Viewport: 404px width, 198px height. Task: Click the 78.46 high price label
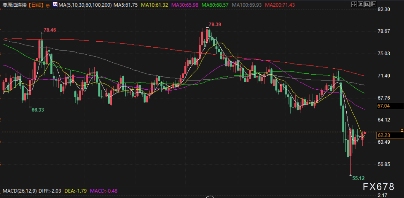pos(50,30)
